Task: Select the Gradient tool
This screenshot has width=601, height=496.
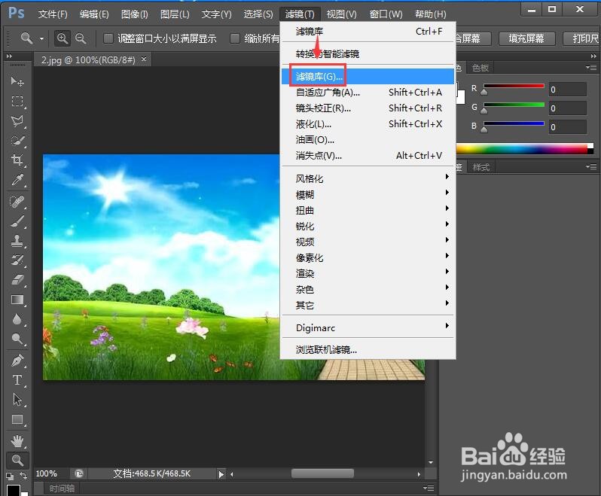Action: click(x=17, y=300)
